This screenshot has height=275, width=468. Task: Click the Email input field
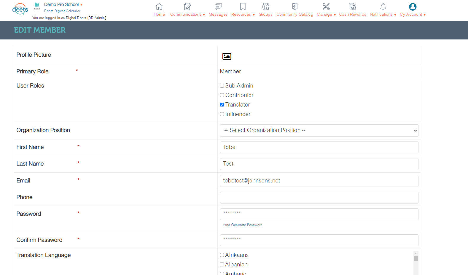coord(319,181)
